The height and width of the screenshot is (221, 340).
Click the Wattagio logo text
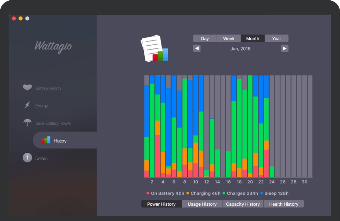point(53,47)
